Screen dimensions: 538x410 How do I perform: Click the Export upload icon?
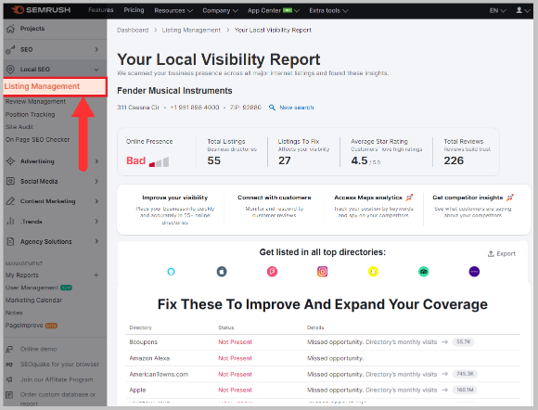point(491,253)
